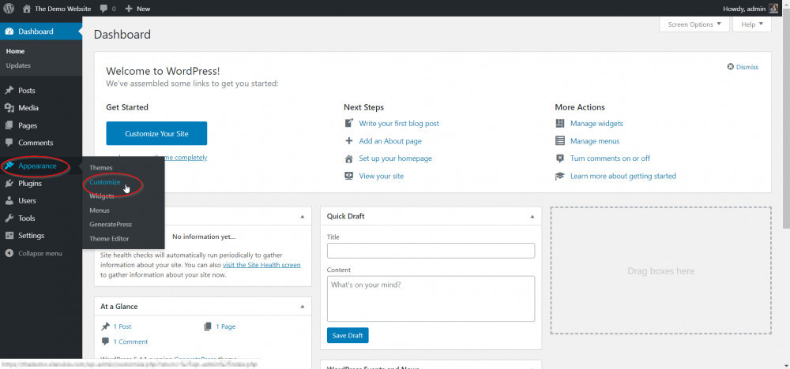The image size is (790, 369).
Task: Click the Appearance paintbrush icon
Action: [9, 166]
